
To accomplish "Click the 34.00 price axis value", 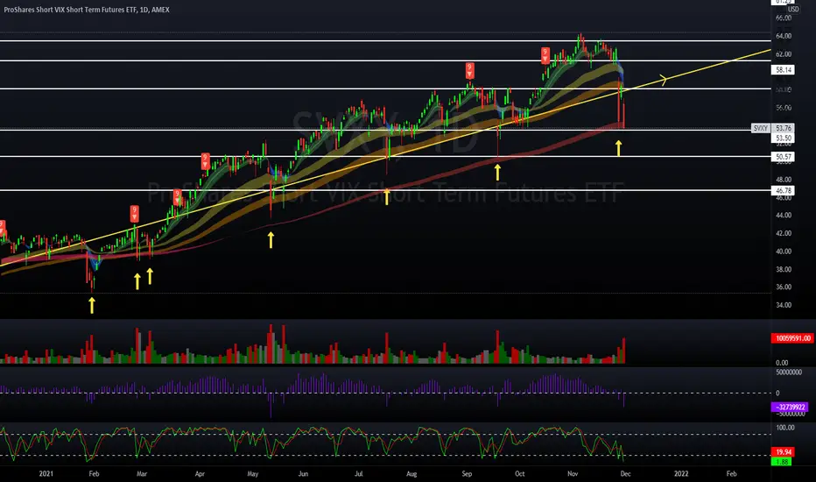I will click(x=784, y=305).
